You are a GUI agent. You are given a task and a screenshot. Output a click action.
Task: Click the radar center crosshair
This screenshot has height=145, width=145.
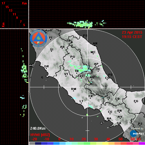coord(88,87)
